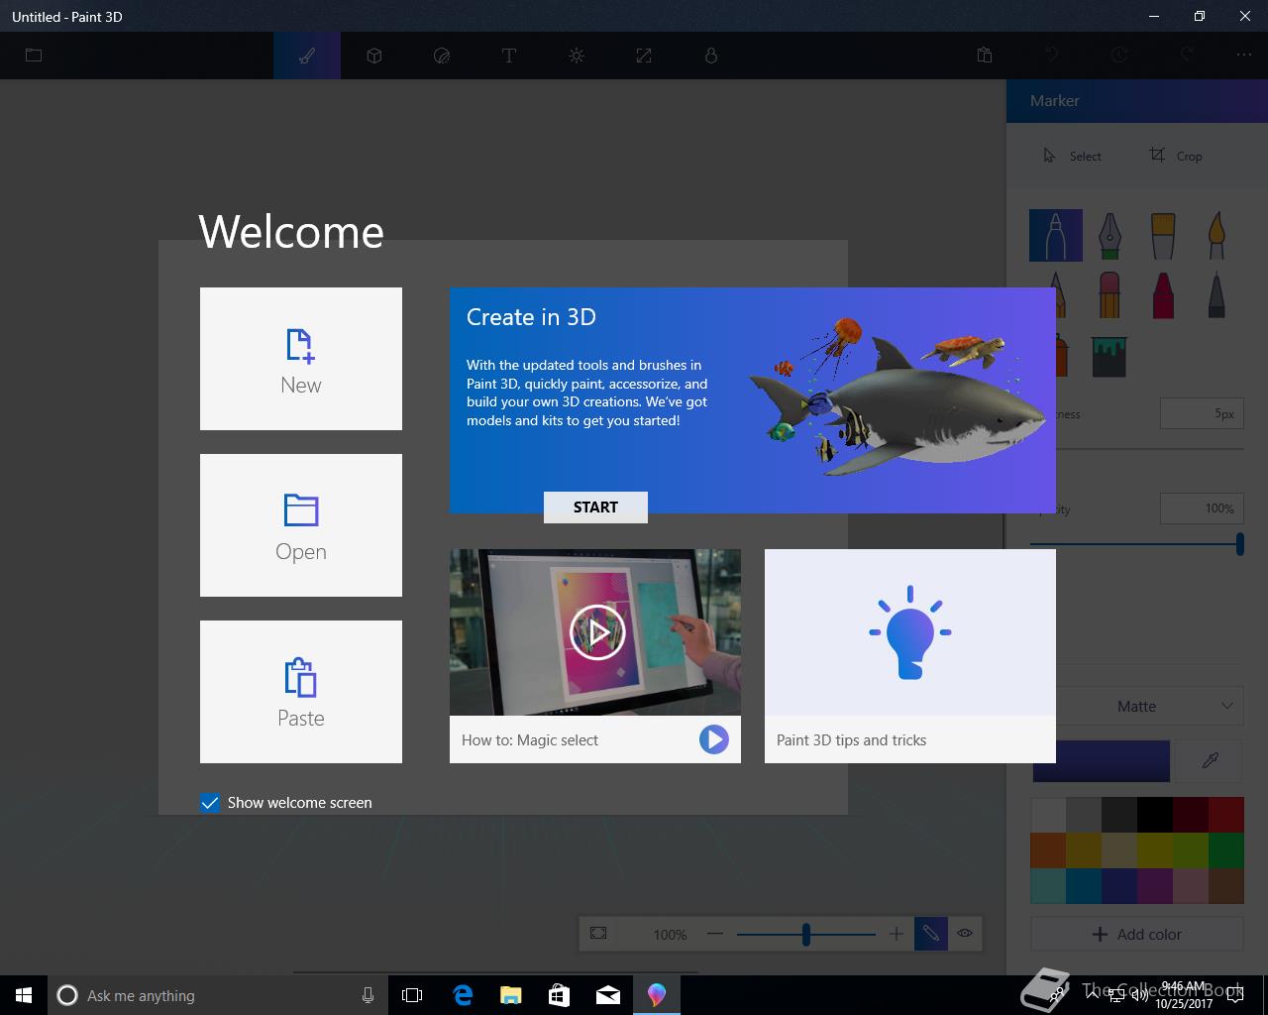Click the Eyedropper color picker

(x=1210, y=760)
